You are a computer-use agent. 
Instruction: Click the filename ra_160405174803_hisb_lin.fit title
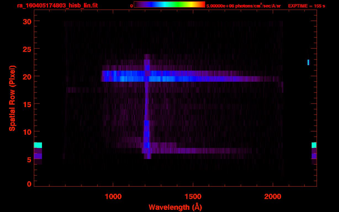click(x=57, y=6)
